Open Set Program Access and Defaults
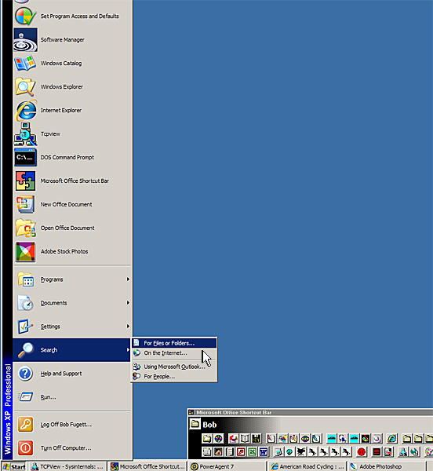 (72, 16)
